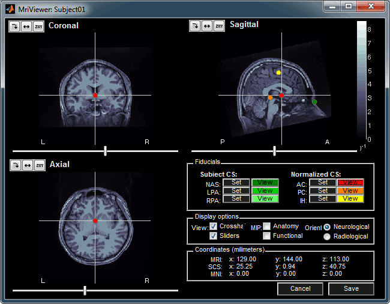Enable MIP Anatomy checkbox

(x=266, y=226)
